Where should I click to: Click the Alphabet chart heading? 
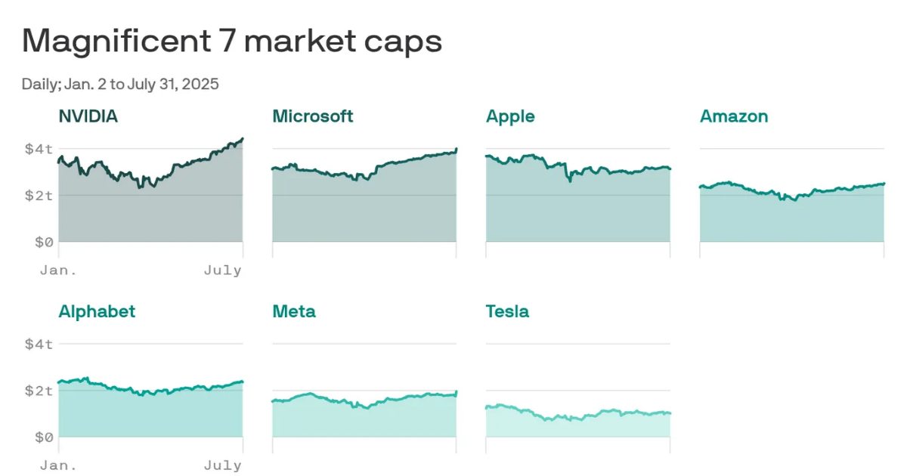[97, 311]
